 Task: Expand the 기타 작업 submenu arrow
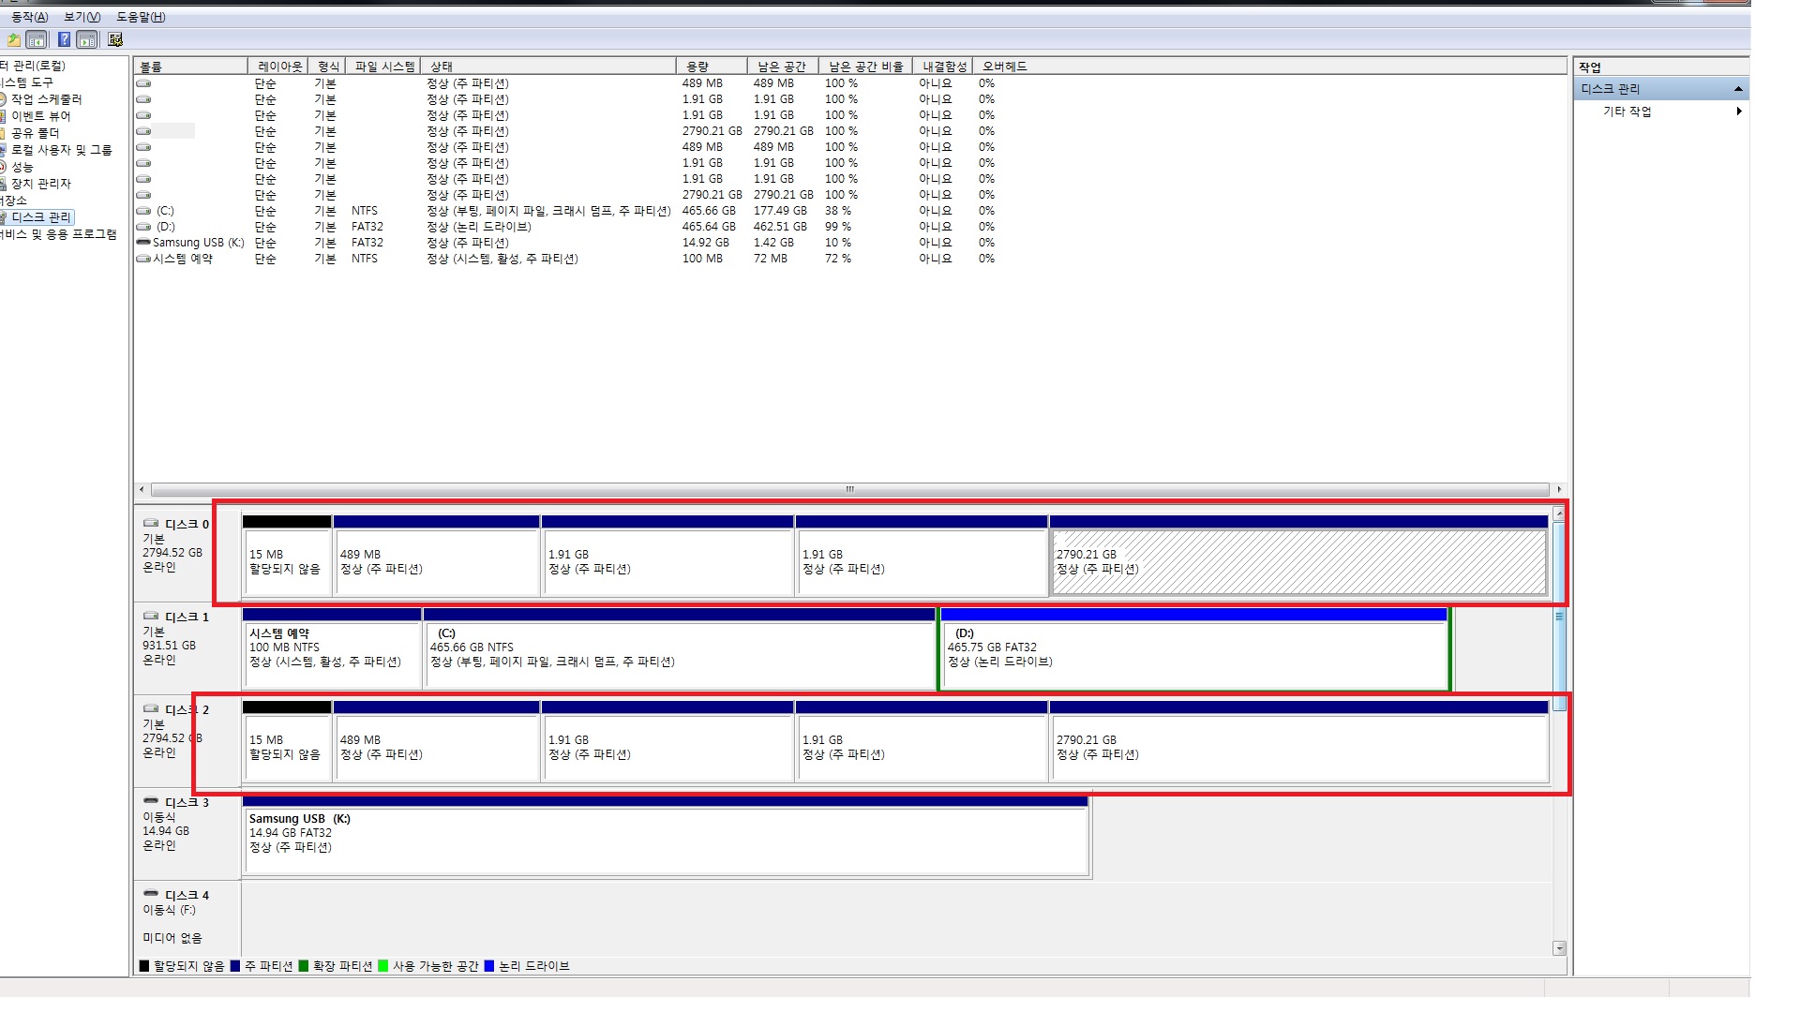pyautogui.click(x=1739, y=112)
